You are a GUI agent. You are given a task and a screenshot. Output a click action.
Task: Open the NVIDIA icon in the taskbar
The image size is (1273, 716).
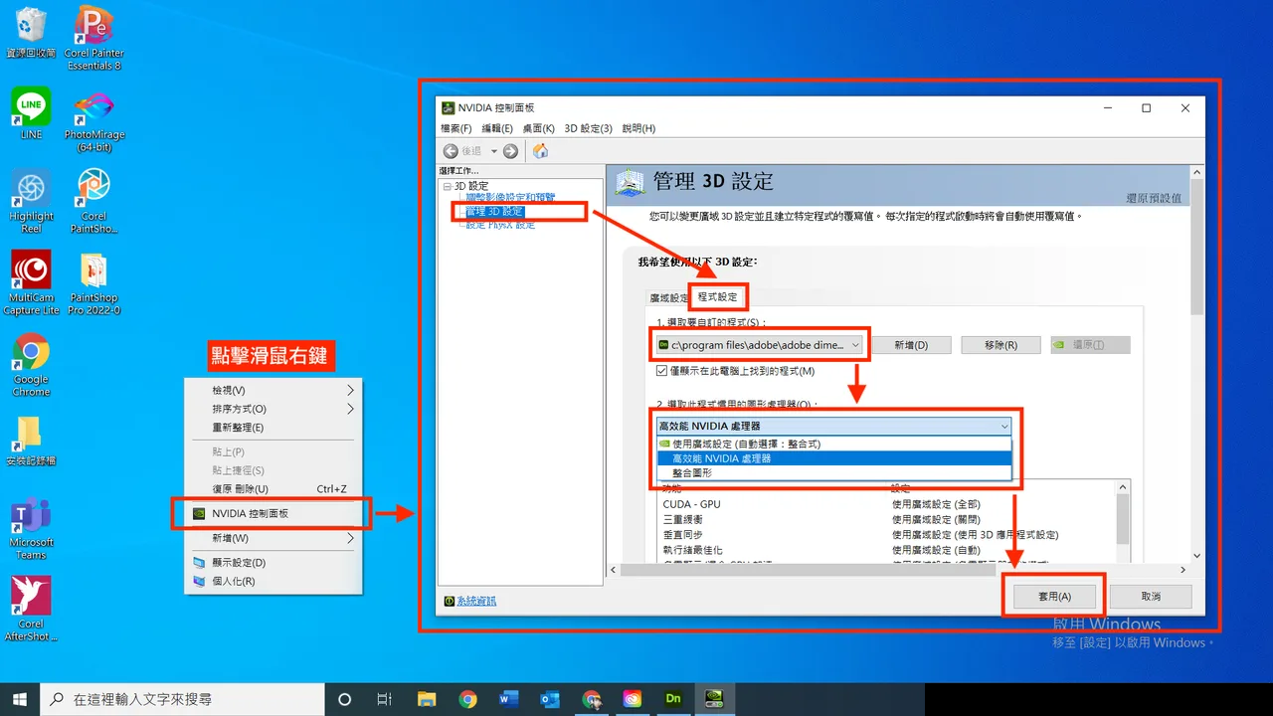point(714,699)
